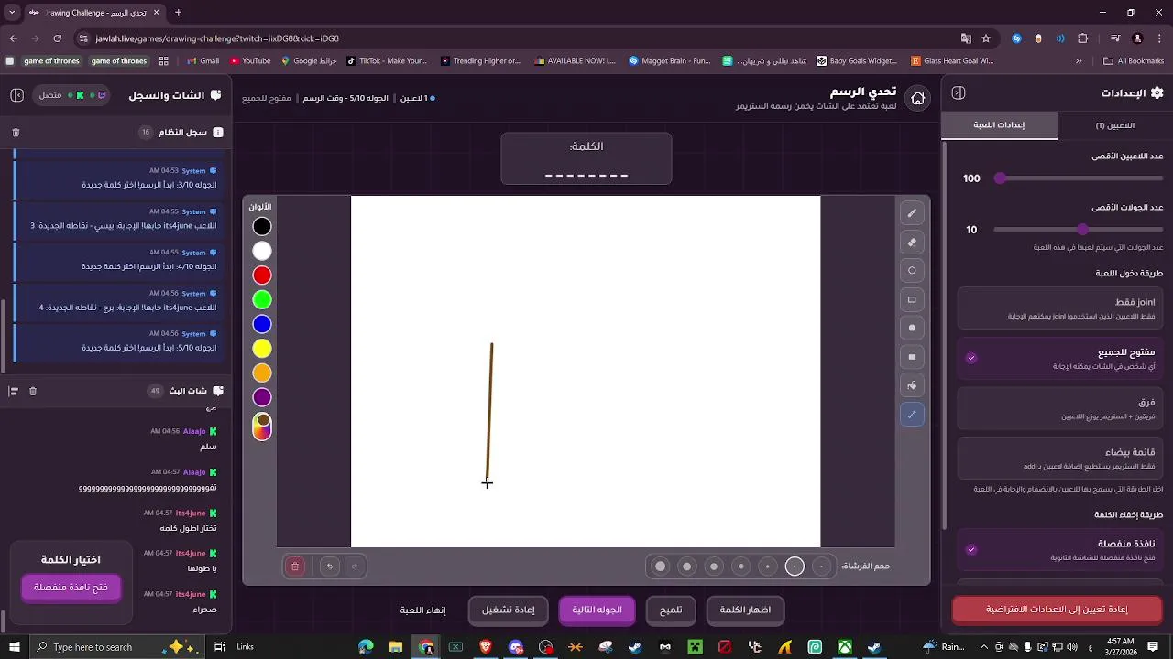This screenshot has height=659, width=1173.
Task: Go to home via house icon
Action: pyautogui.click(x=918, y=98)
